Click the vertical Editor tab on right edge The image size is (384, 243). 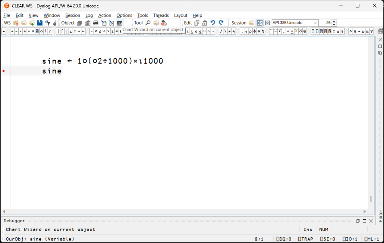pos(380,216)
